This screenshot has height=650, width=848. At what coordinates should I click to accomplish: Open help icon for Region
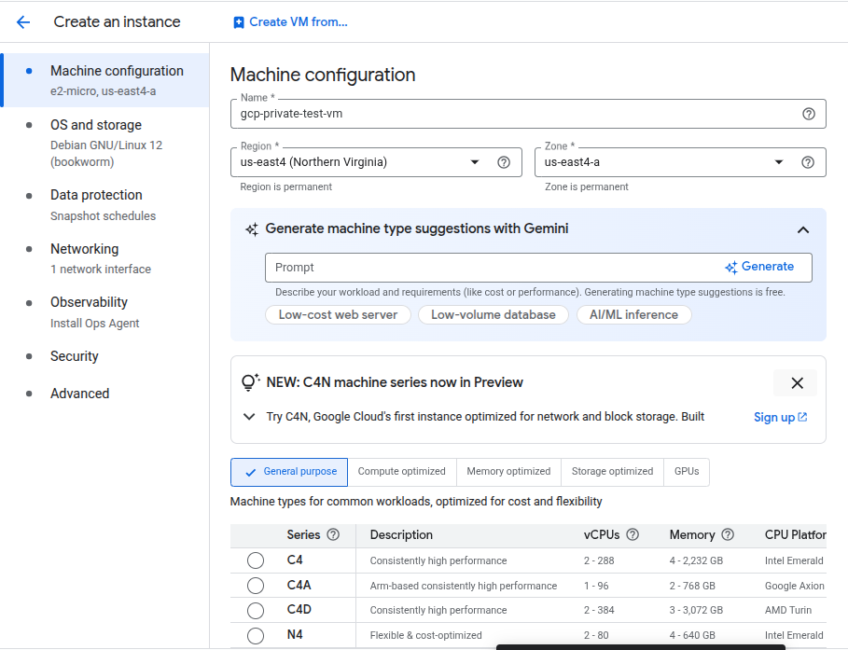coord(504,162)
